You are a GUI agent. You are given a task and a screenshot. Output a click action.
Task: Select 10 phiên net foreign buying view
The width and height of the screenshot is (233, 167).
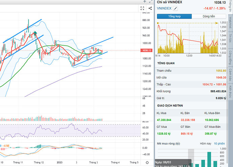pos(219,144)
